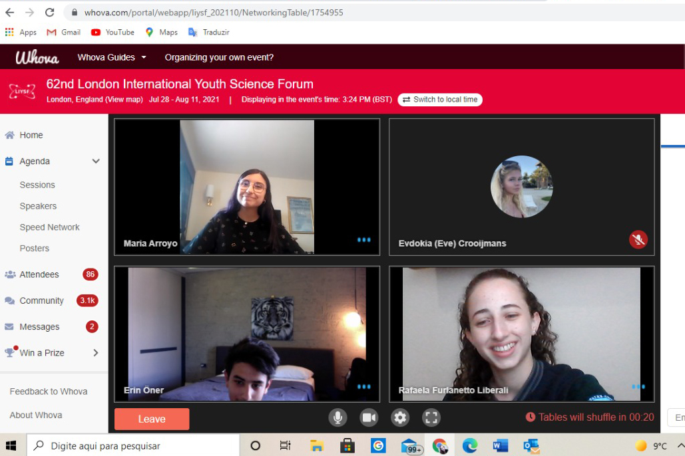The width and height of the screenshot is (685, 456).
Task: Open Organizing your own event link
Action: 219,57
